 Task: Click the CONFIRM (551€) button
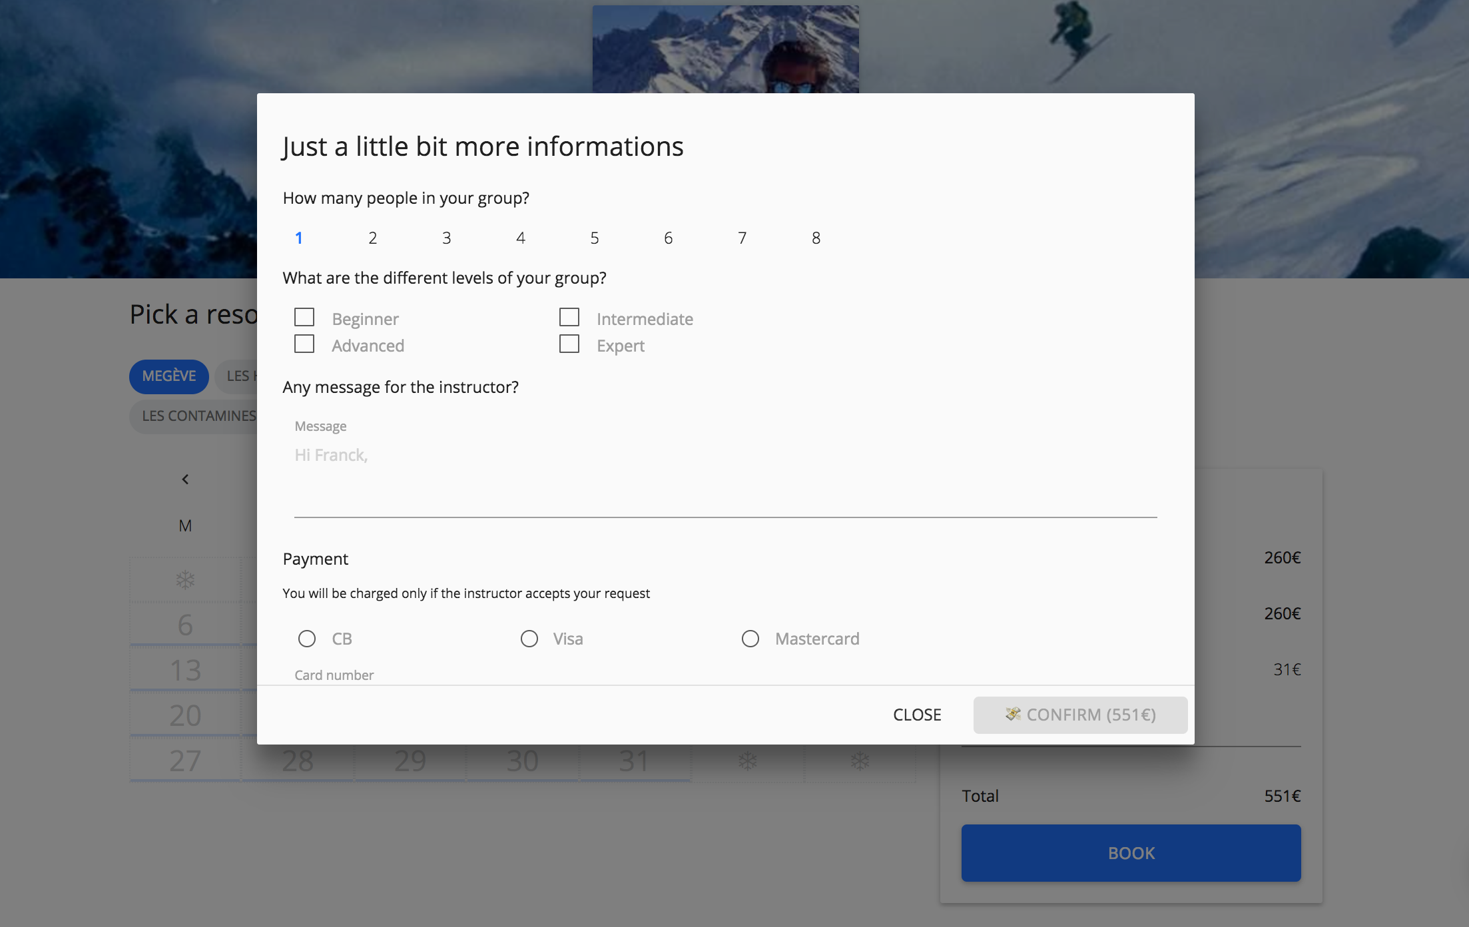coord(1080,715)
